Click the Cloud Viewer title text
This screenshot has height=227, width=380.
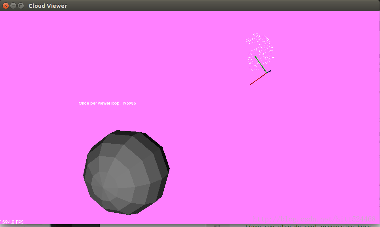coord(48,6)
